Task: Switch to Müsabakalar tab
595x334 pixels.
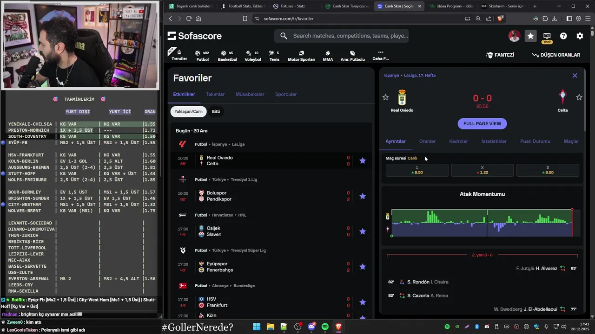Action: 250,94
